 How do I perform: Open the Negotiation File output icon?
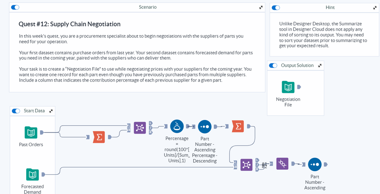pyautogui.click(x=288, y=87)
